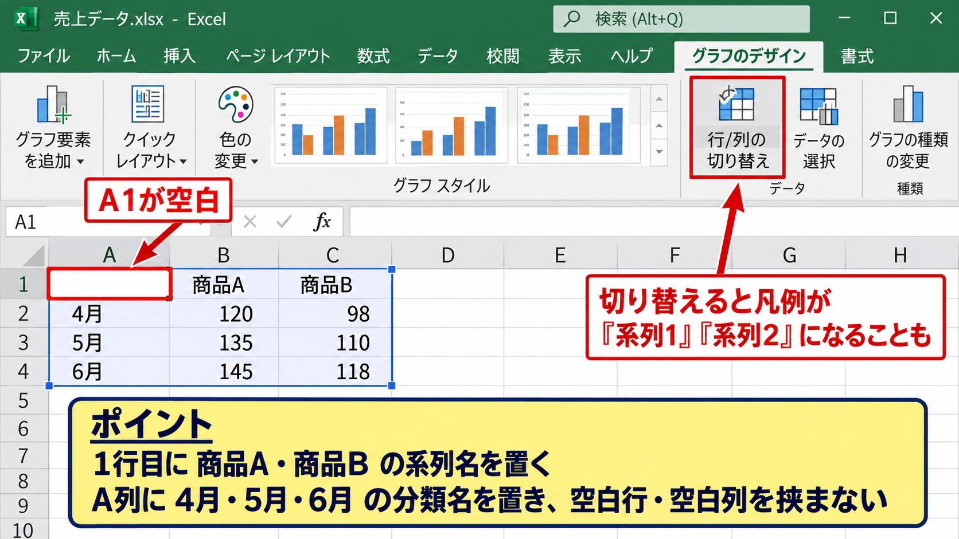Screen dimensions: 959x539
Task: Click the search box 検索 (Alt+Q)
Action: tap(681, 19)
